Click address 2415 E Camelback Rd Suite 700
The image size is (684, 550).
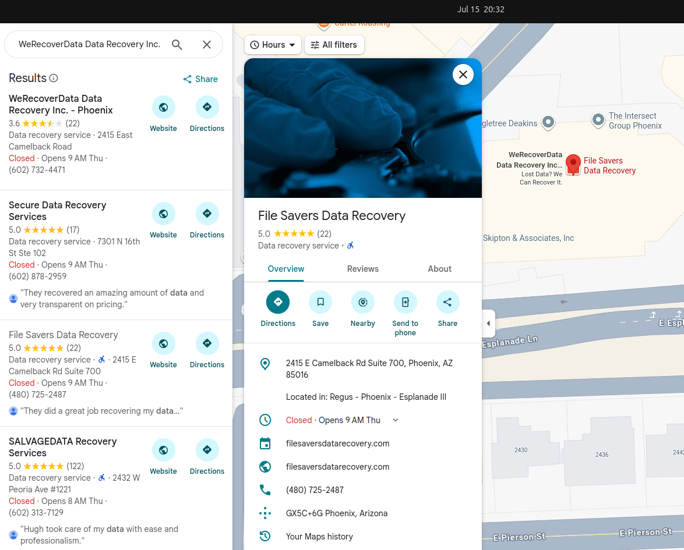click(369, 368)
